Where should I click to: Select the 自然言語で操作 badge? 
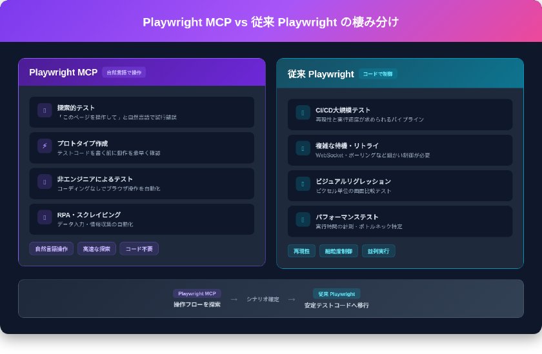[x=124, y=72]
